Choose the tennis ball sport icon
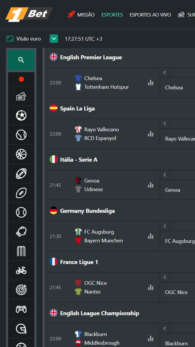The image size is (195, 347). 21,135
